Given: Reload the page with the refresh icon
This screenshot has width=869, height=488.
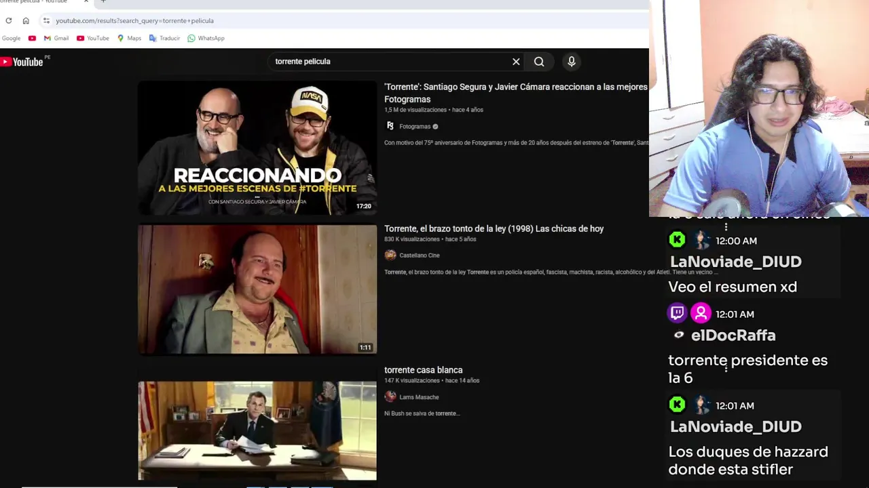Looking at the screenshot, I should pos(9,20).
